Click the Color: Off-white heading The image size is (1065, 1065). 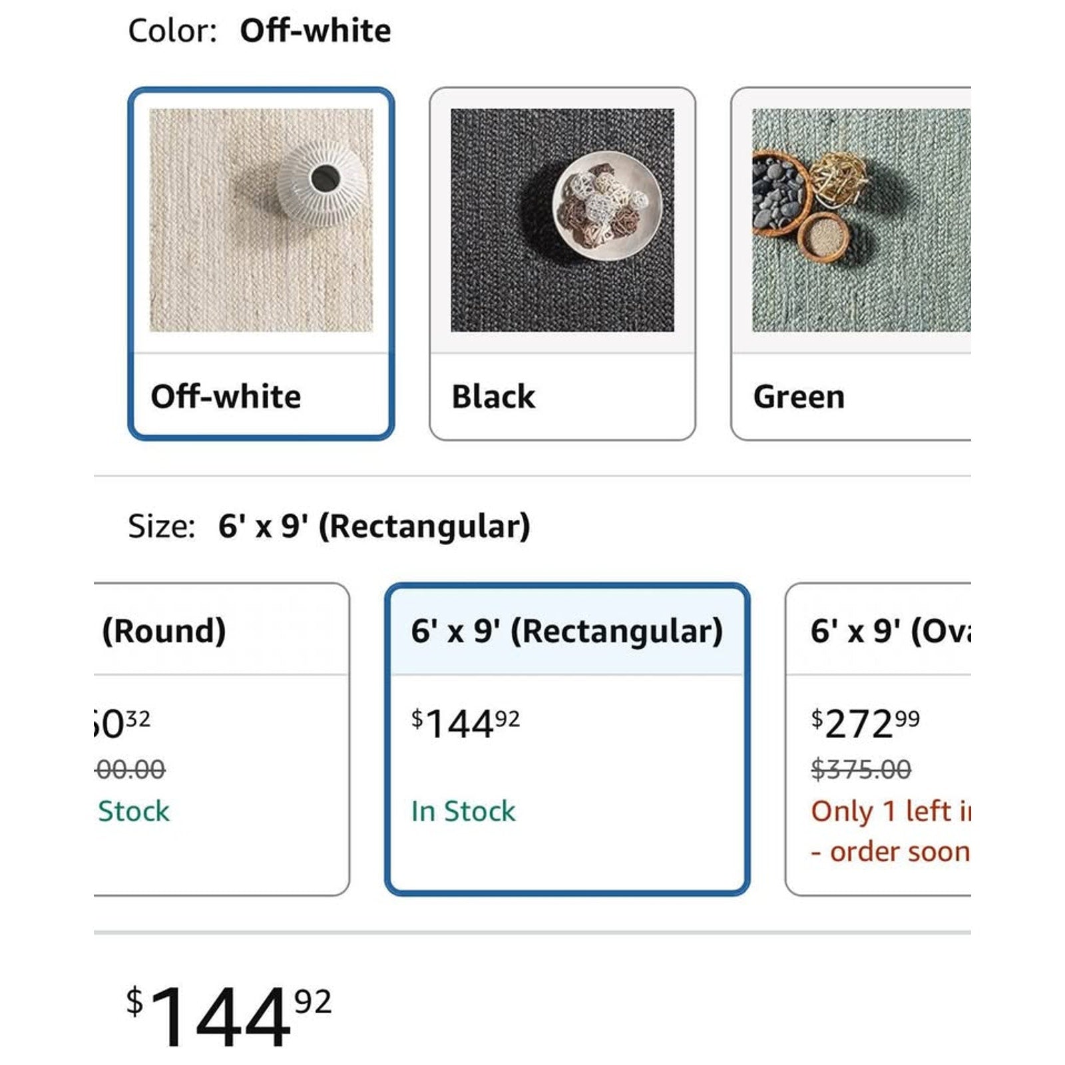[x=260, y=31]
